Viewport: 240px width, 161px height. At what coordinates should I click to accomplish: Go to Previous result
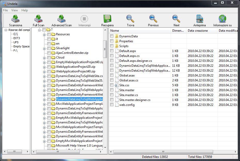click(153, 19)
